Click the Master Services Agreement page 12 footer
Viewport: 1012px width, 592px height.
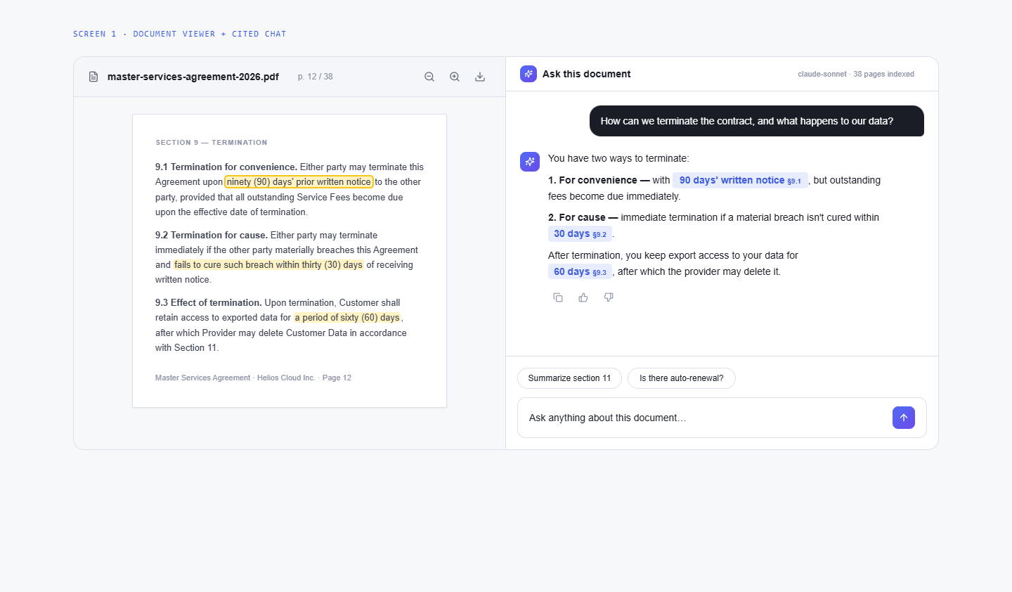(253, 378)
